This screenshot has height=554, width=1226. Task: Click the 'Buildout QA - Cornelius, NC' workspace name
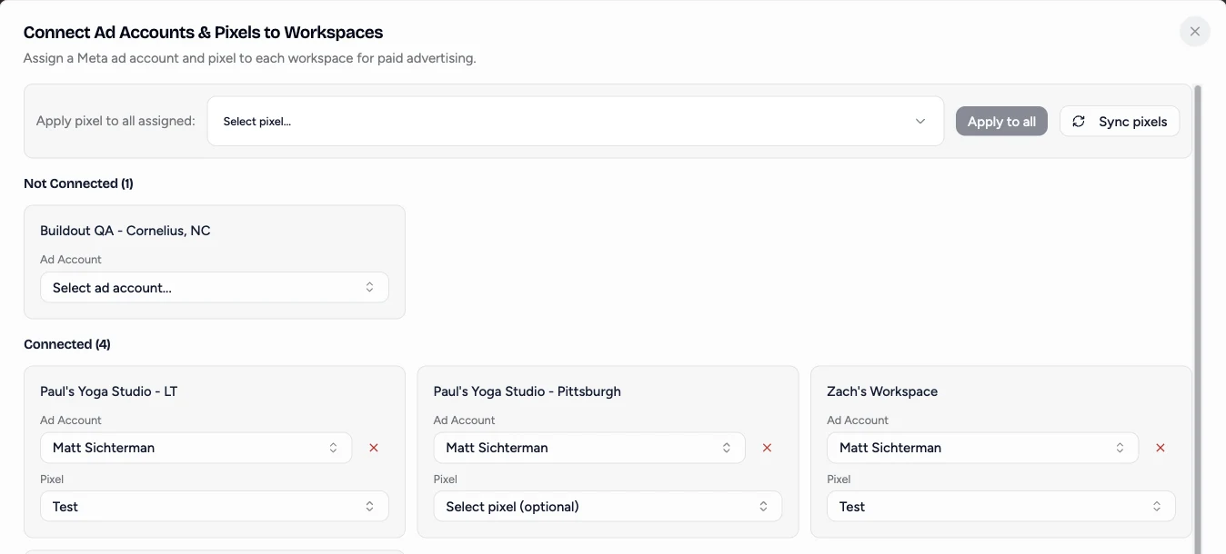[x=126, y=231]
